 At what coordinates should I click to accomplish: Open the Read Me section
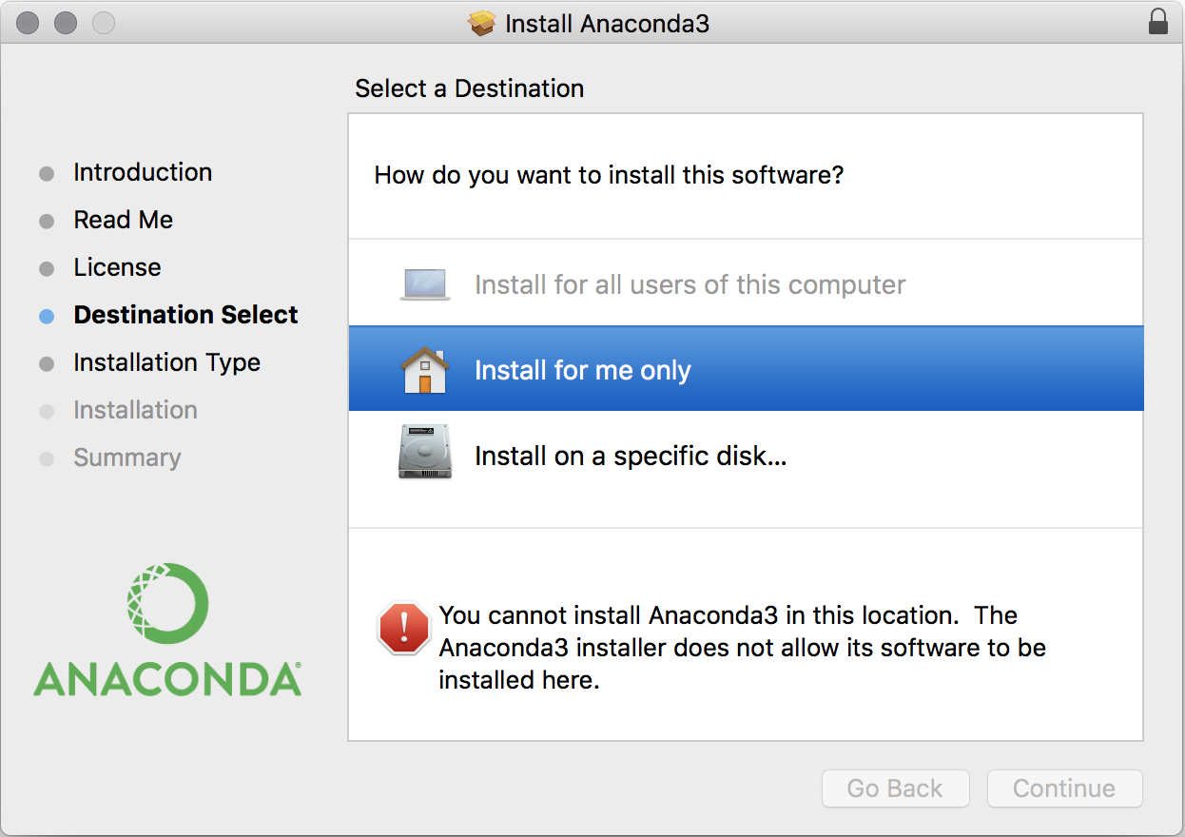click(124, 220)
